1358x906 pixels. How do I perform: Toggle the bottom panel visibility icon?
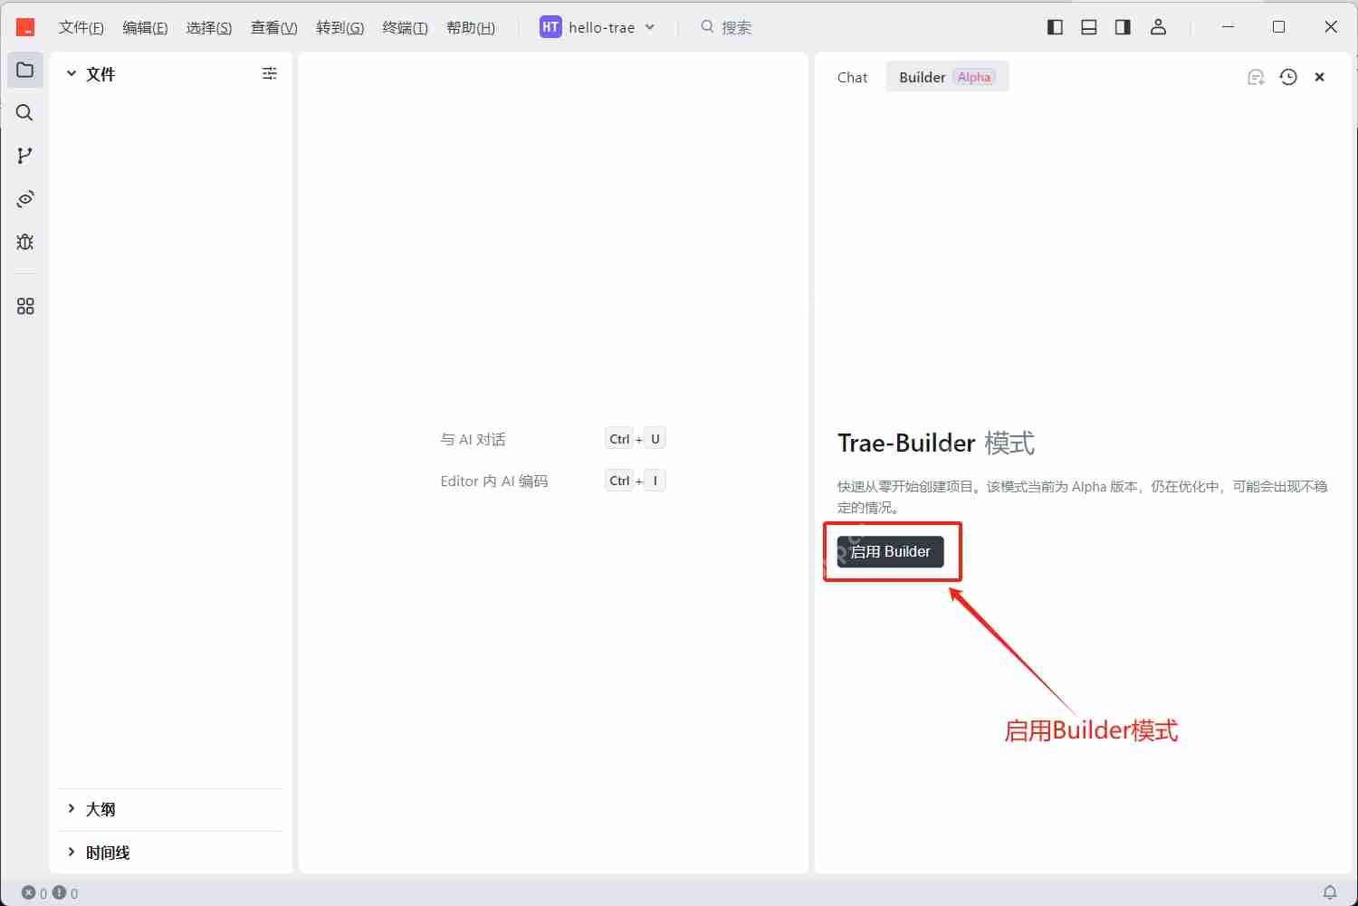tap(1088, 27)
